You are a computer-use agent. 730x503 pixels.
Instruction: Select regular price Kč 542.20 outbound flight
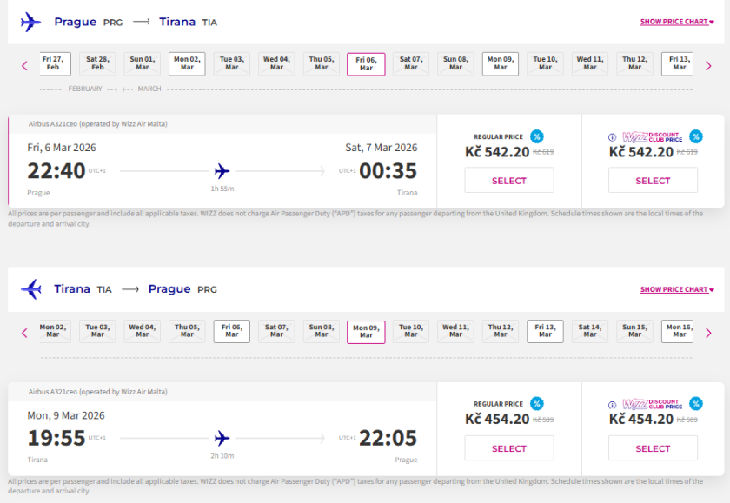(x=509, y=181)
